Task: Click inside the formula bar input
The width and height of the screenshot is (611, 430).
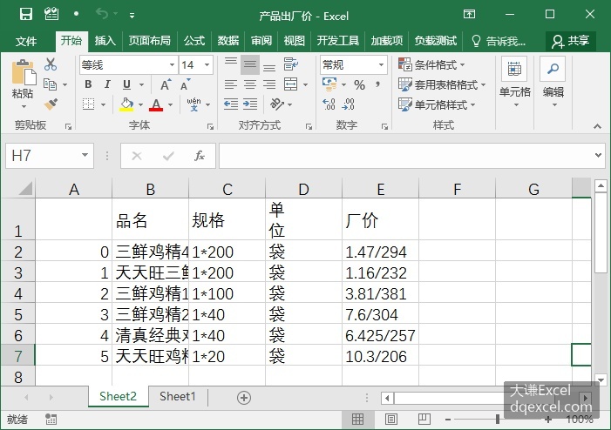Action: point(405,156)
